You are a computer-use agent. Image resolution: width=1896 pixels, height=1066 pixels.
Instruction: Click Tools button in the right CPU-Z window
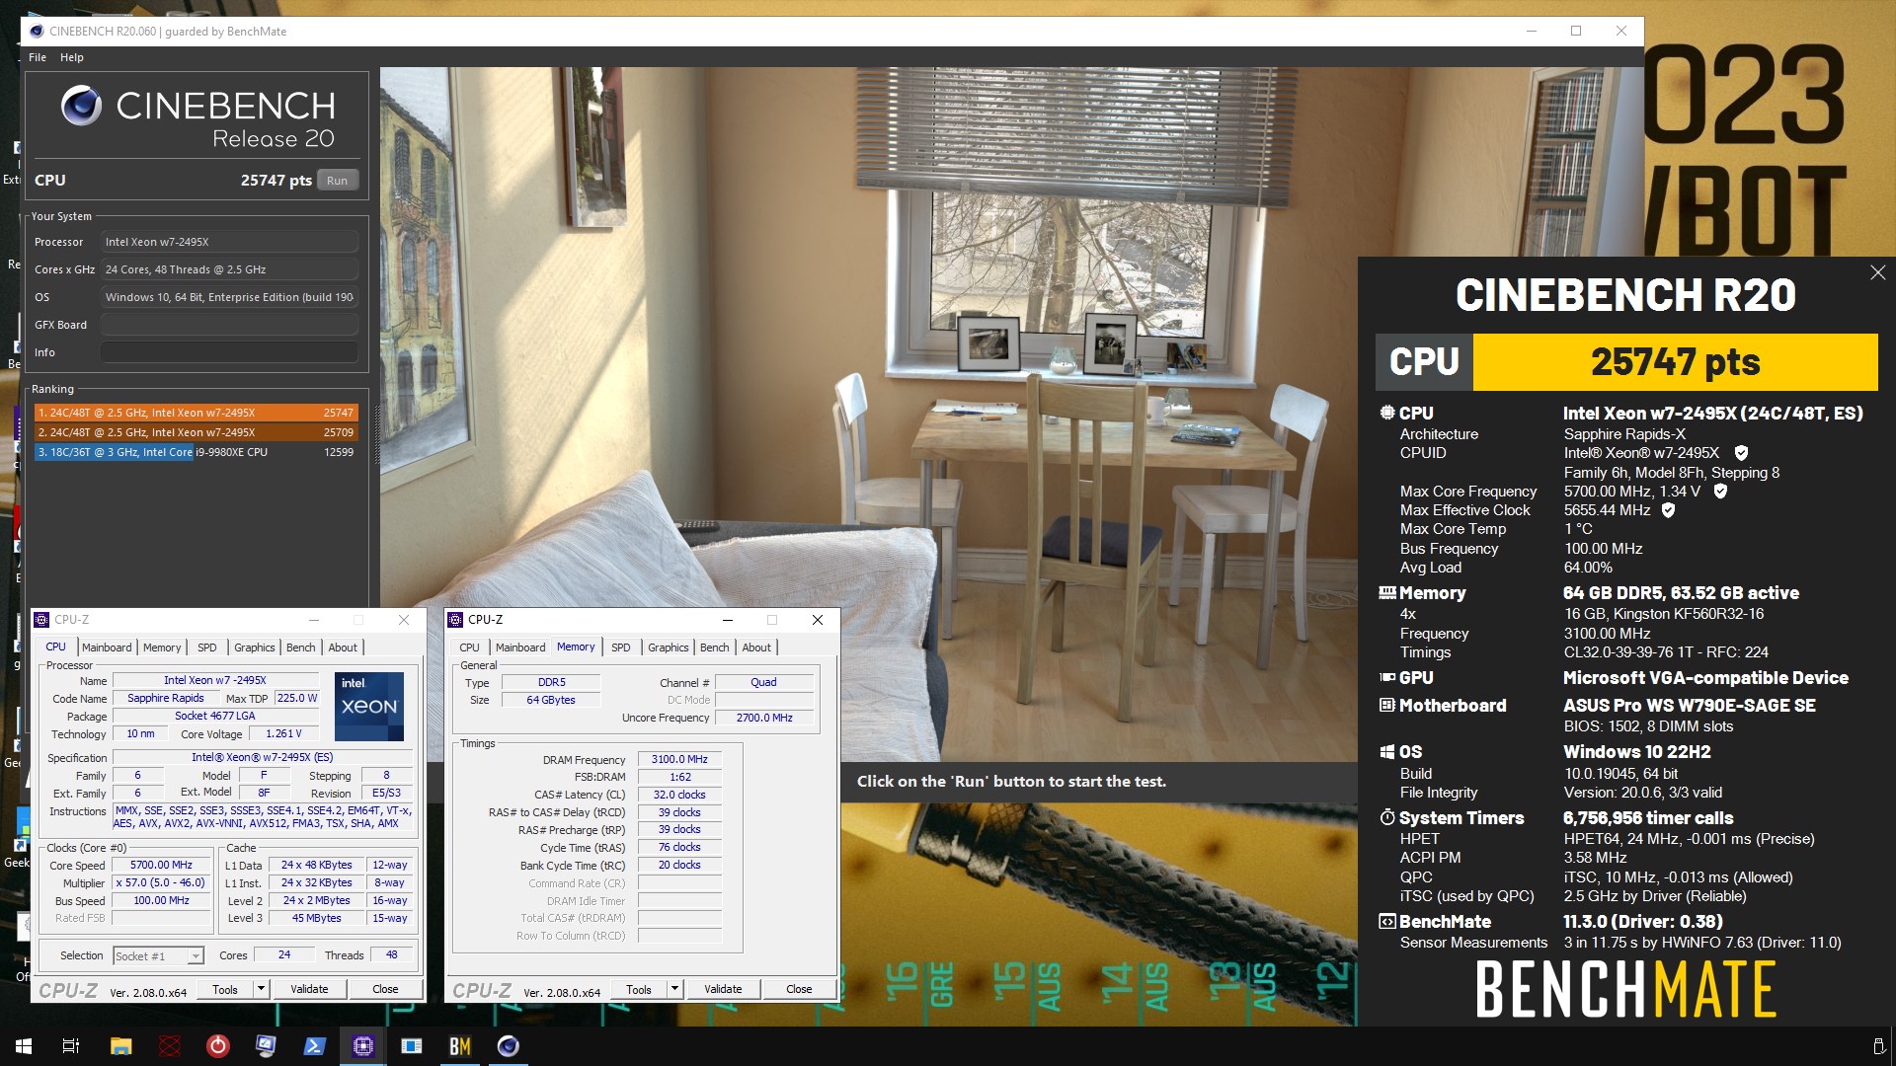(639, 989)
